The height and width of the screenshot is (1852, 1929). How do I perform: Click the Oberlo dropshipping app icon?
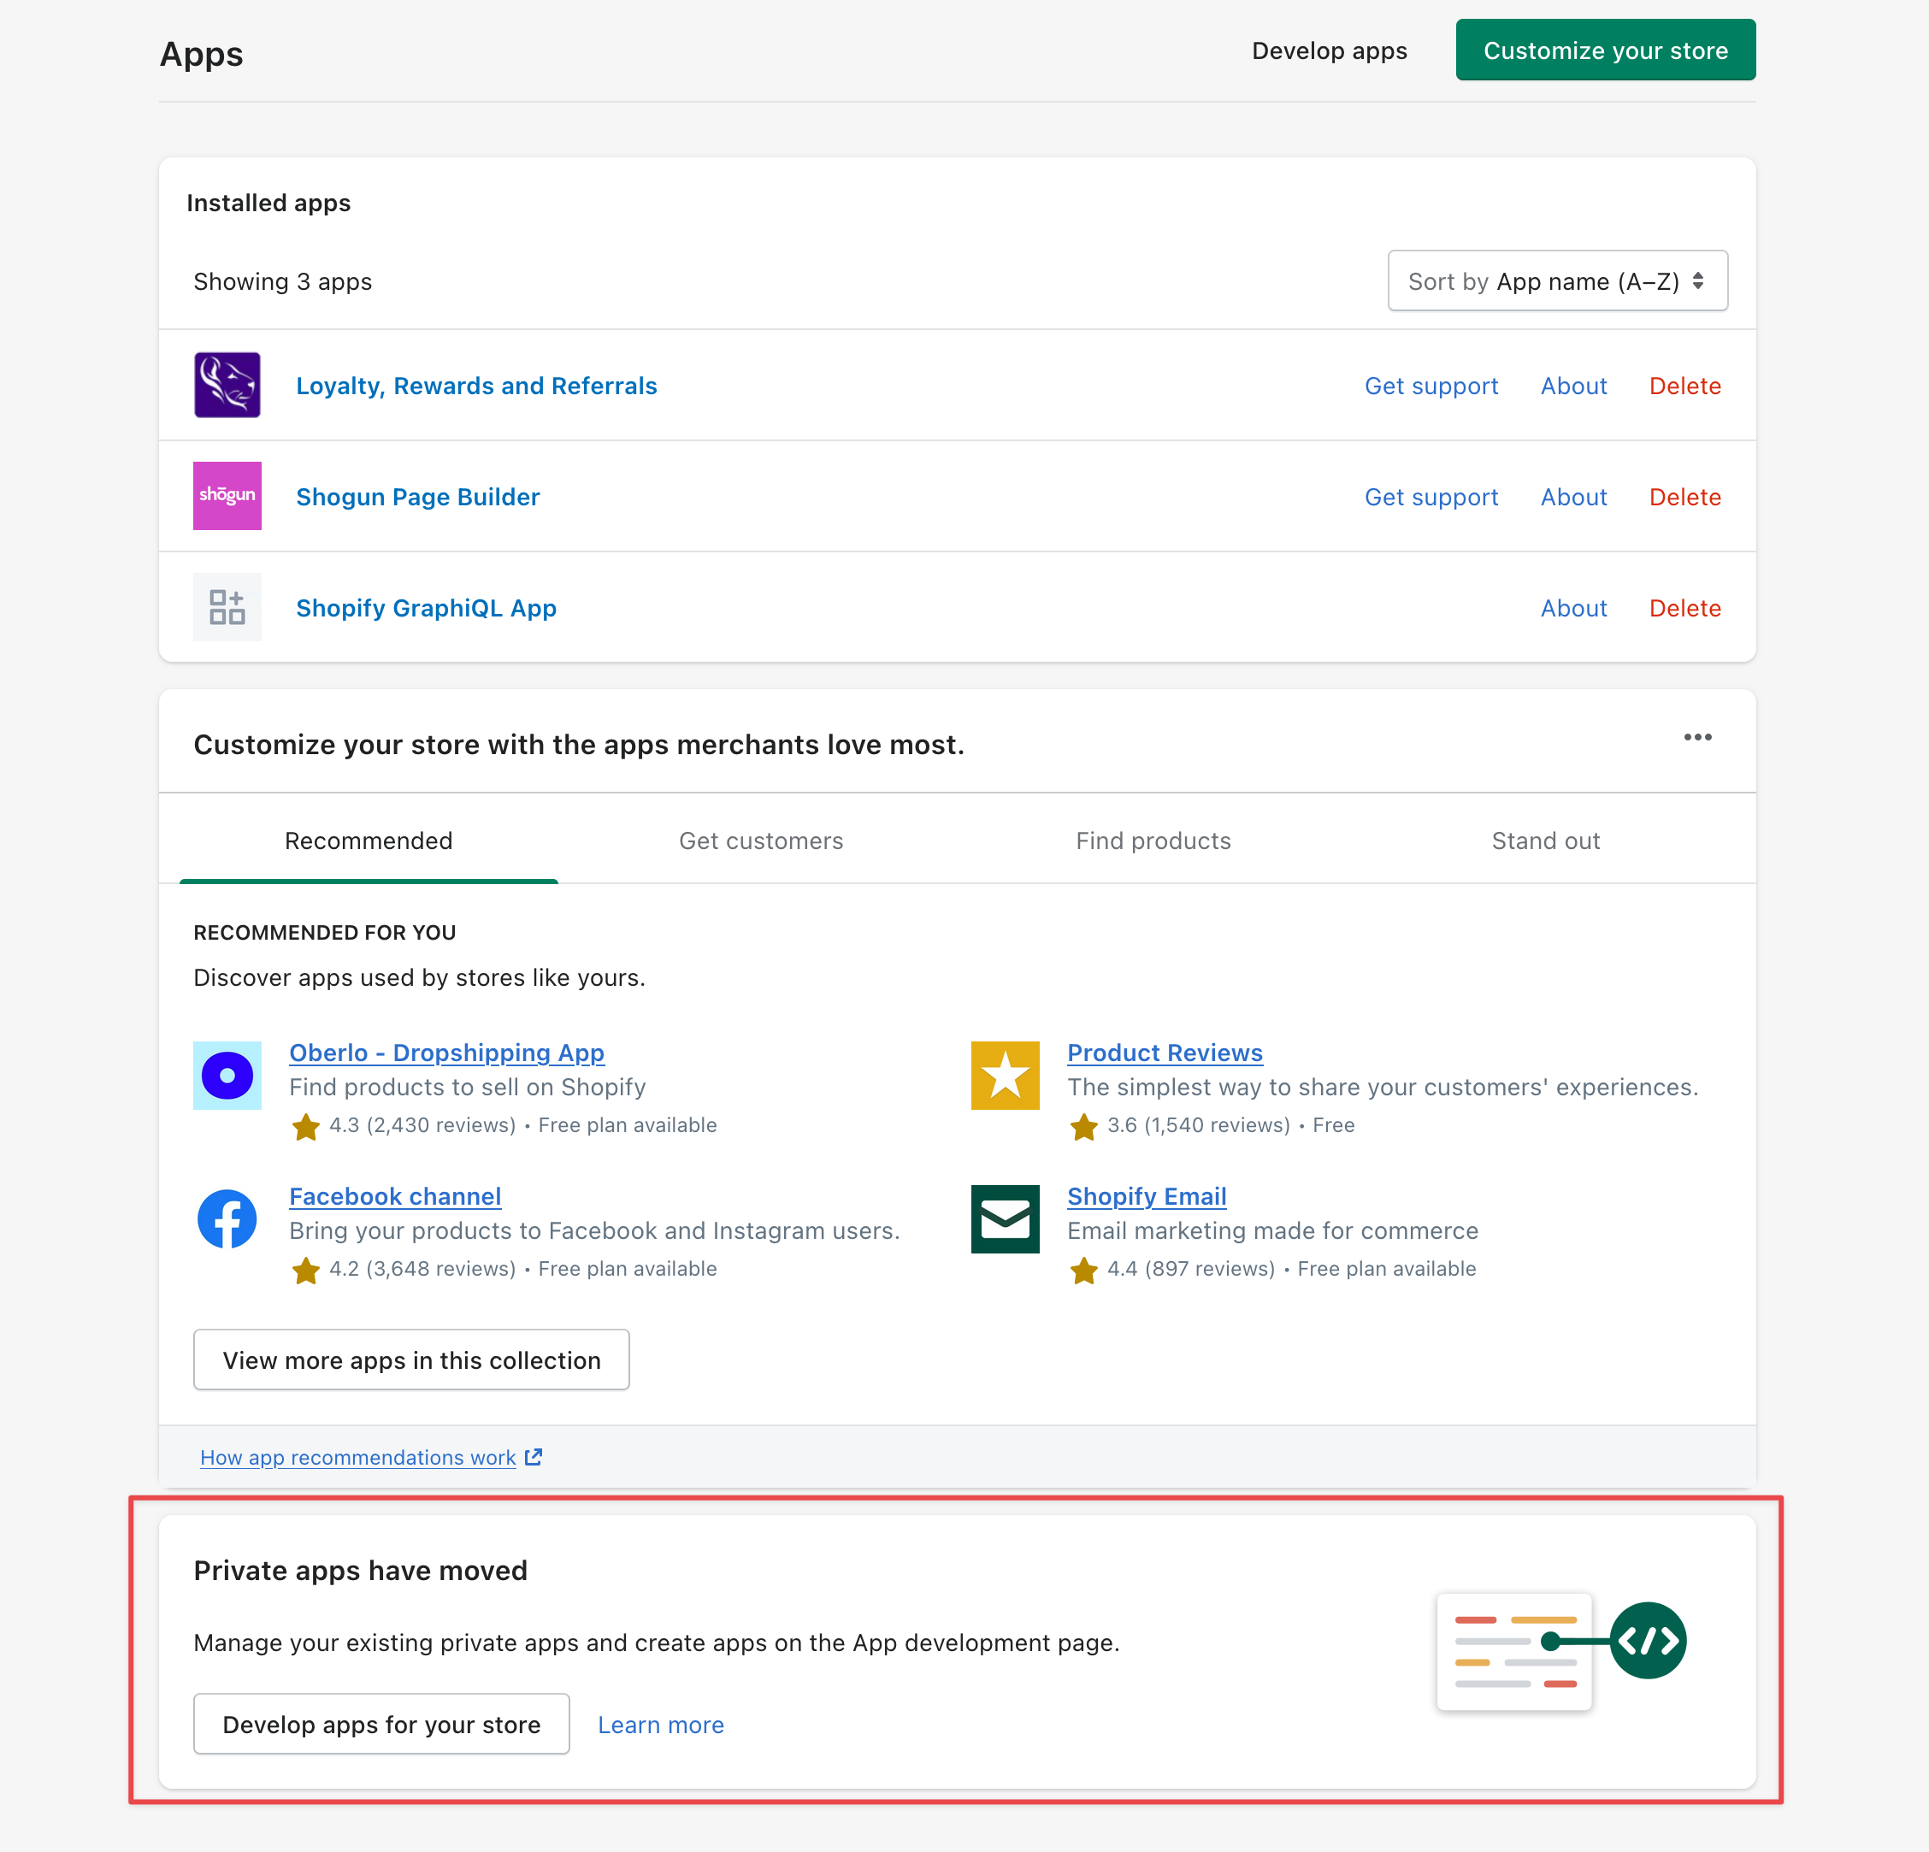coord(227,1076)
